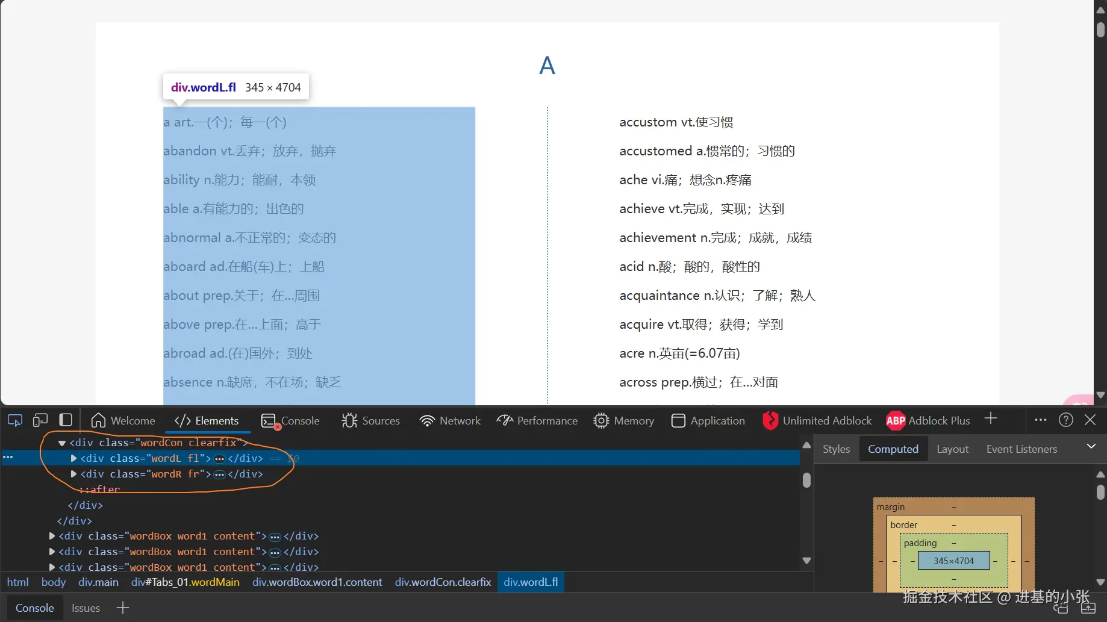Click the word entry 'abnormal a.不正常的'

250,238
